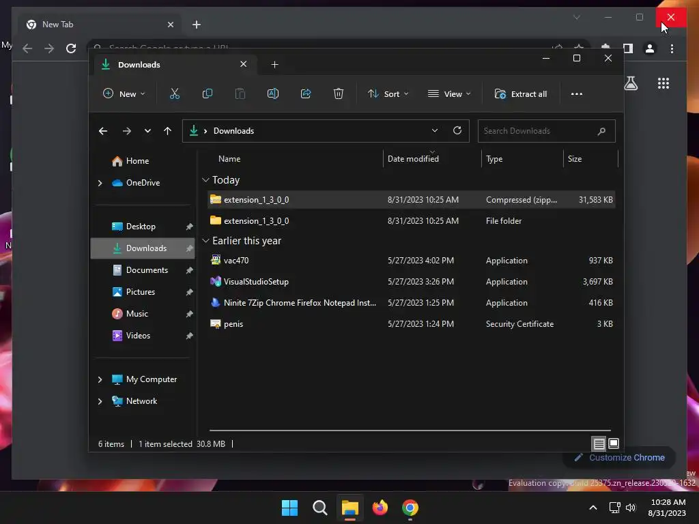Collapse the Earlier this year group
The height and width of the screenshot is (524, 699).
click(x=205, y=241)
